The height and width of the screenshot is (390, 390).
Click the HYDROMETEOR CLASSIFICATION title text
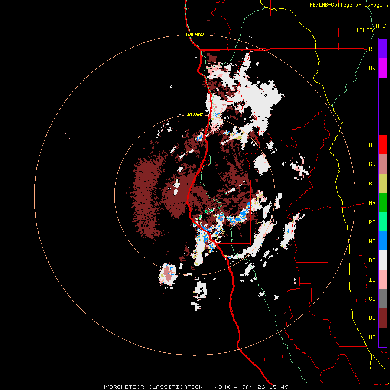(152, 387)
